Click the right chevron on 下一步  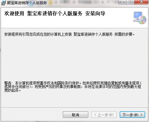pos(142,115)
